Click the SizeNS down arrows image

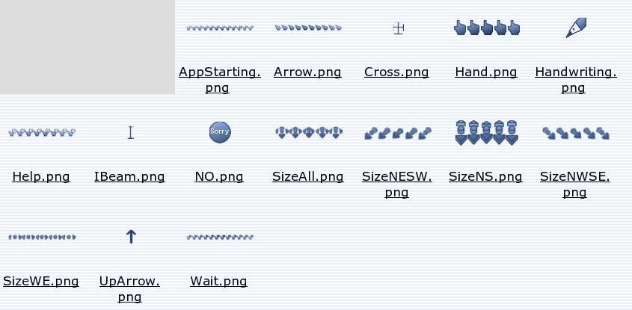(x=487, y=132)
